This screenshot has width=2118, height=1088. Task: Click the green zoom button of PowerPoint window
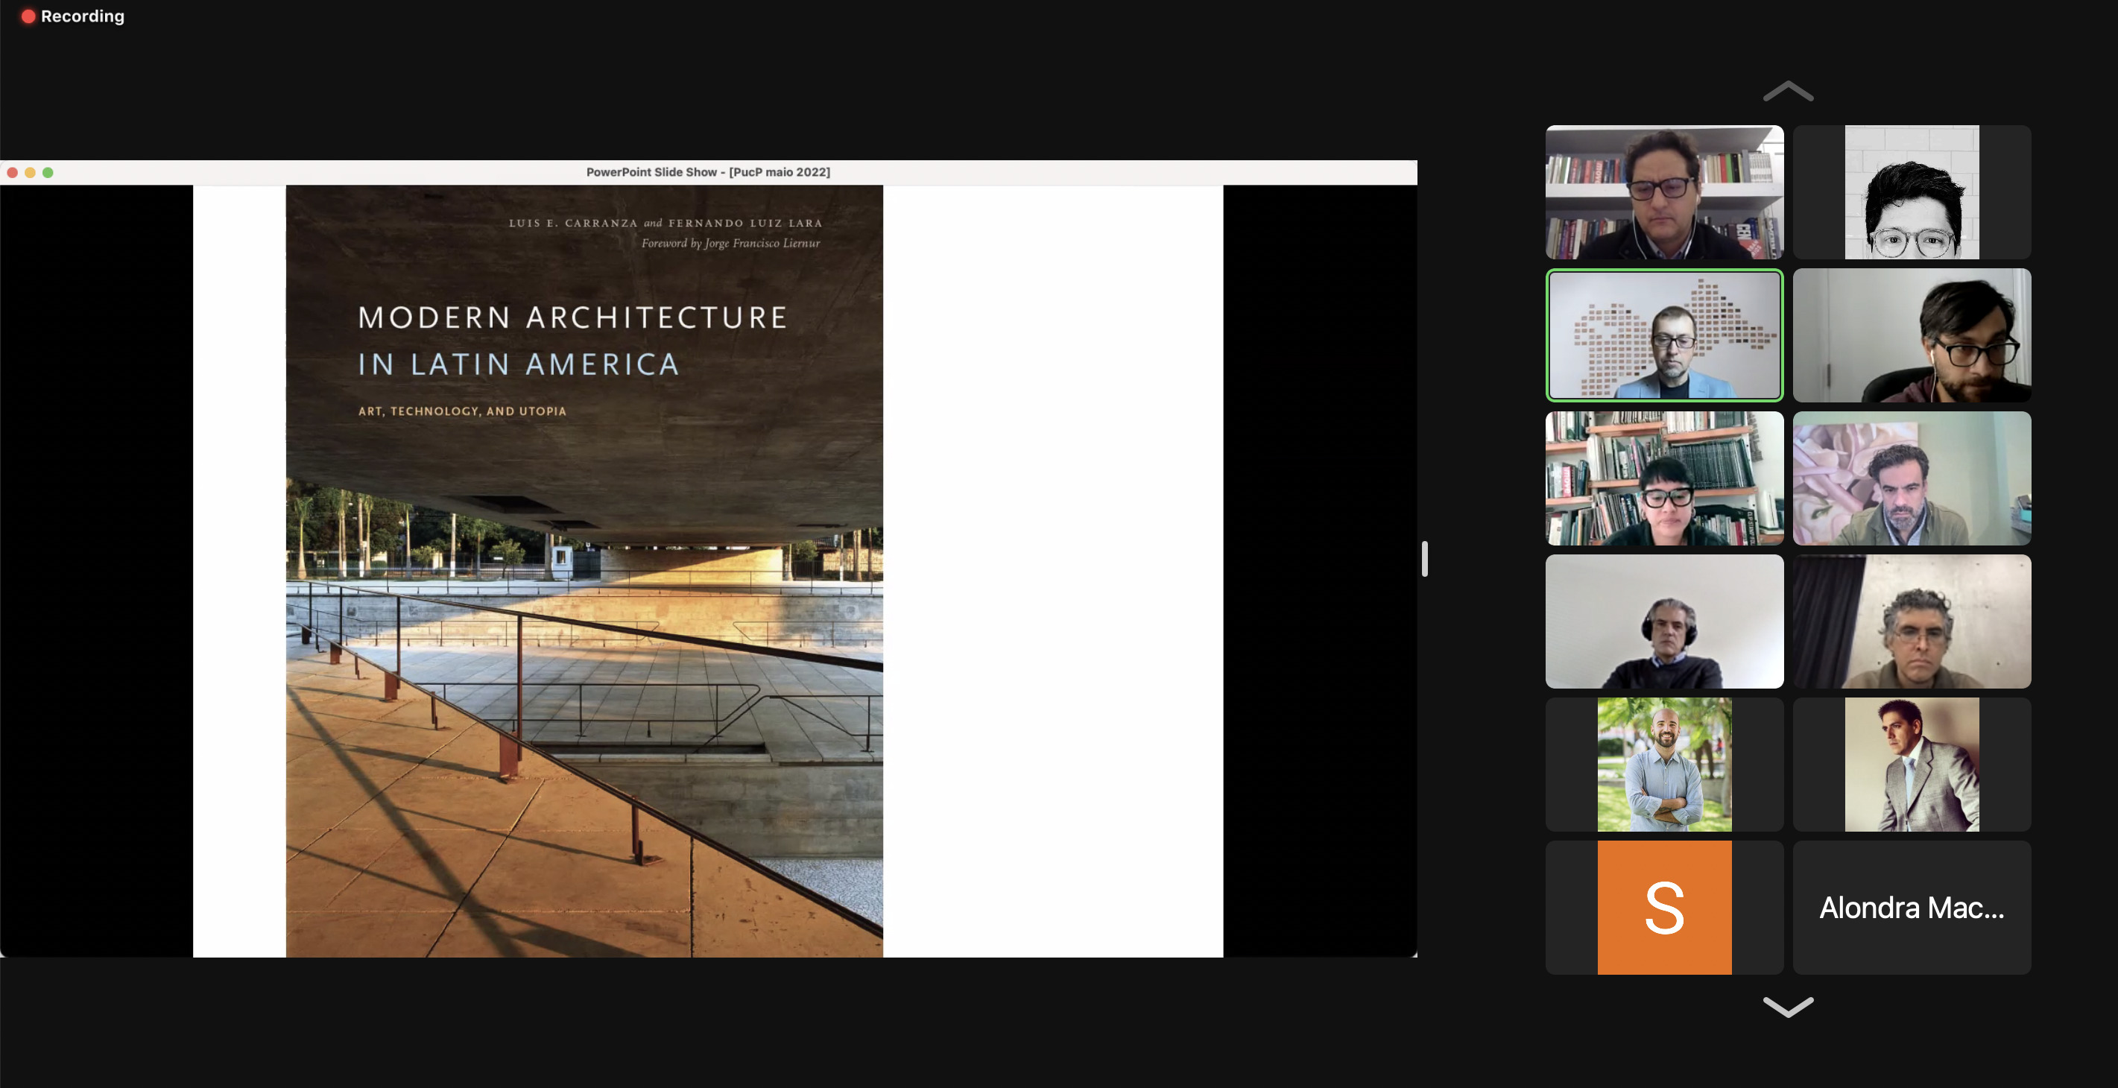tap(48, 172)
